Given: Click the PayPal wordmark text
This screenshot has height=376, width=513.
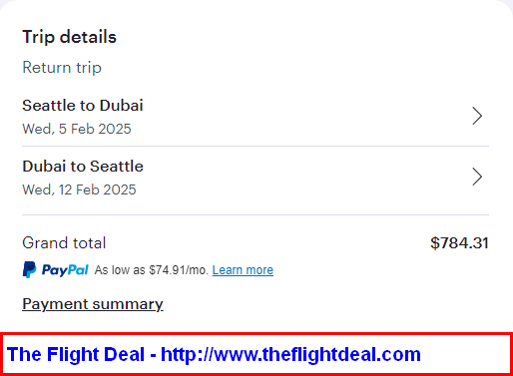Looking at the screenshot, I should (65, 269).
